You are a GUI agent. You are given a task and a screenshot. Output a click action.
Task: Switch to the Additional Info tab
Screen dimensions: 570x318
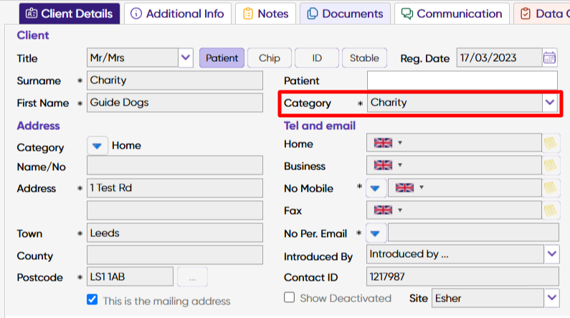(177, 14)
